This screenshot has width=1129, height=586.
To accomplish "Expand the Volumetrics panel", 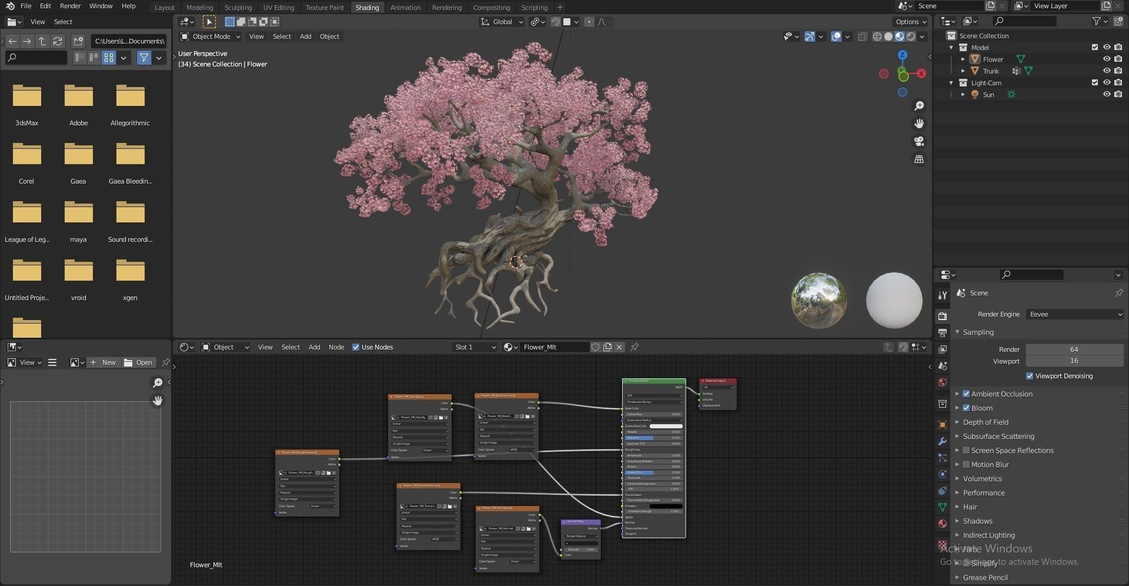I will (x=982, y=479).
